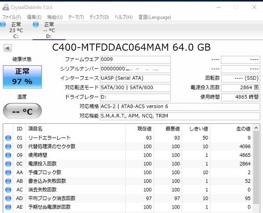
Task: Select the 予備ブロック数 attribute name
Action: coord(45,172)
